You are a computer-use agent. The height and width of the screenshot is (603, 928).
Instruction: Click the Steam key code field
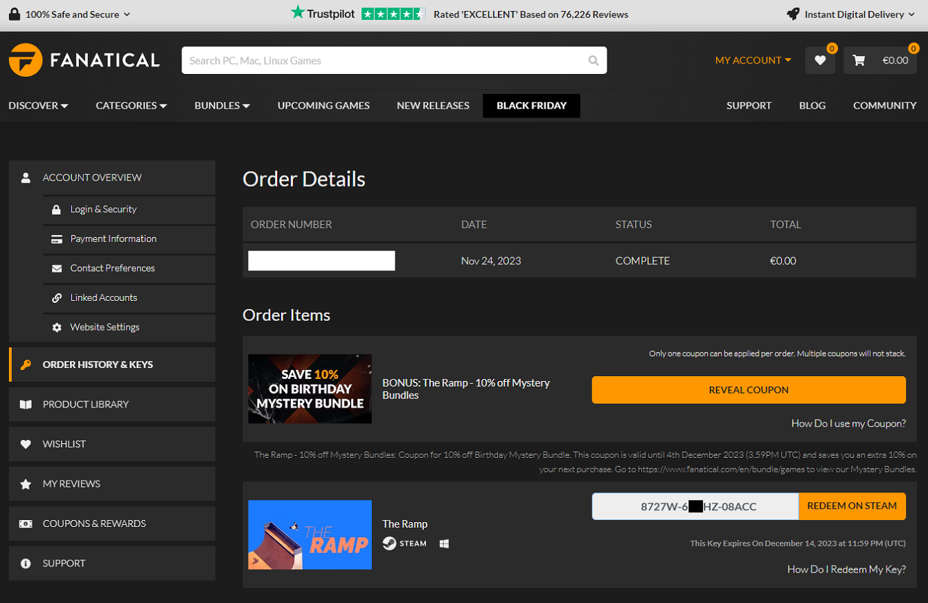click(x=695, y=506)
